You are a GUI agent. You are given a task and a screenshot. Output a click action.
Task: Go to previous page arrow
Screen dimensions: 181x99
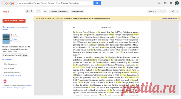point(160,11)
